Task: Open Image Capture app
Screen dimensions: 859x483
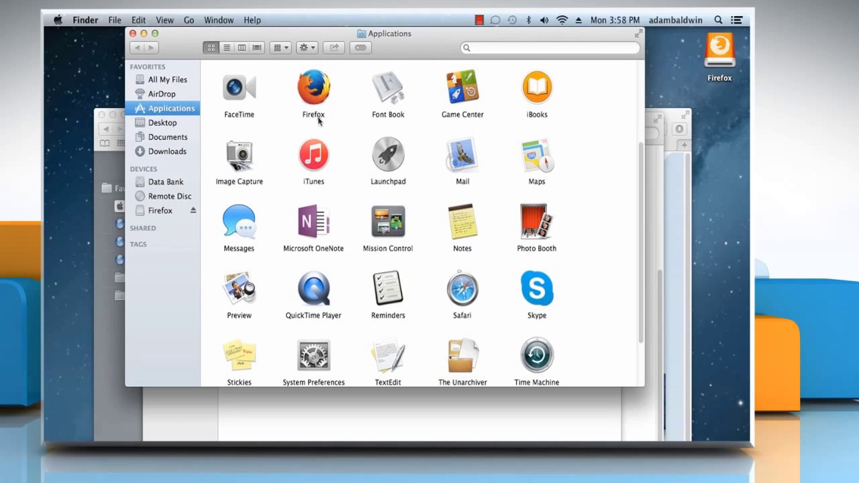Action: click(239, 155)
